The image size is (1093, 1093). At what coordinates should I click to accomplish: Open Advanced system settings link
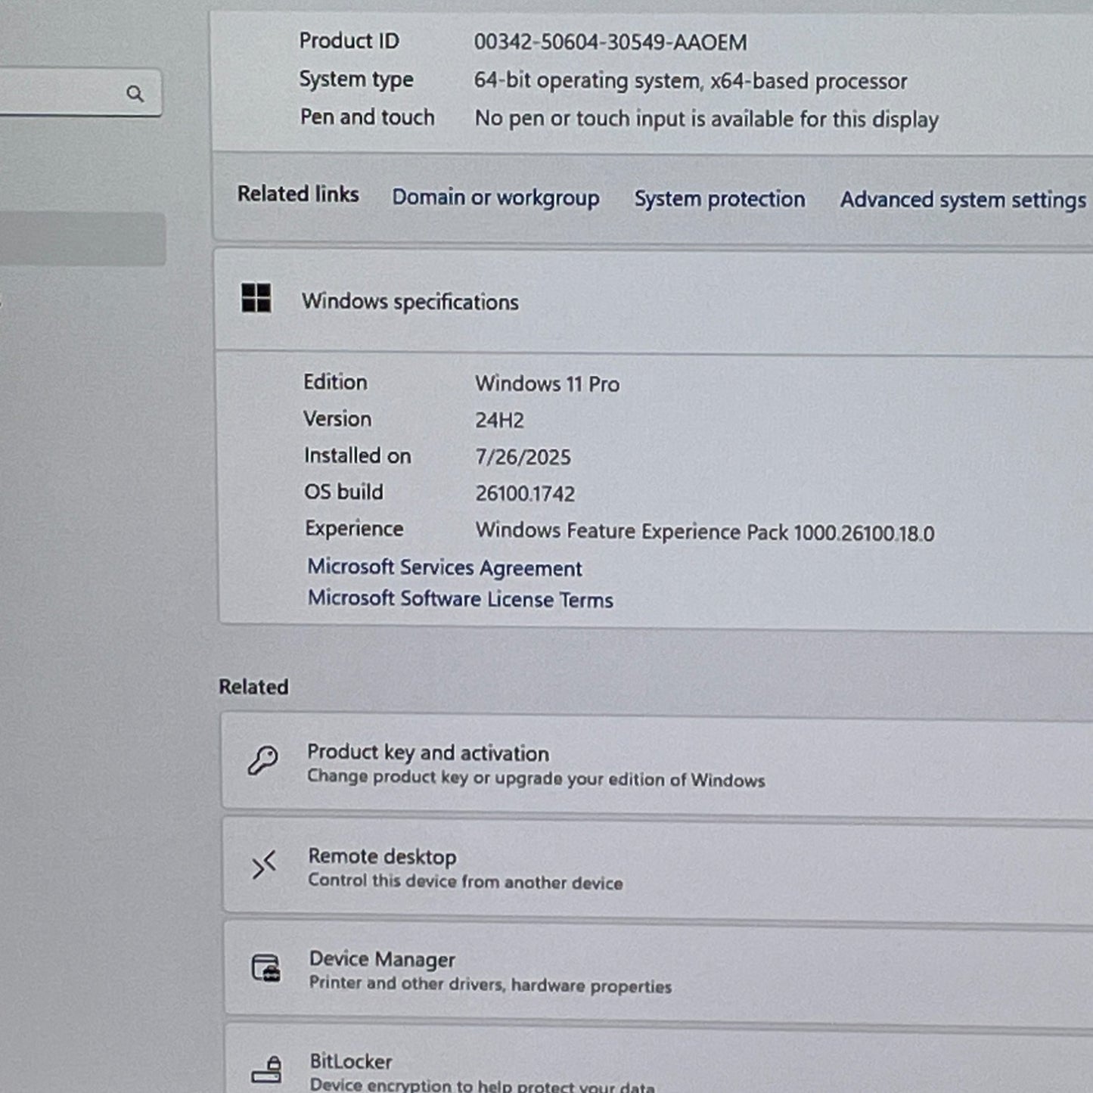tap(962, 200)
